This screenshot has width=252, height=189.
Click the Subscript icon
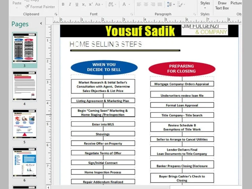(x=83, y=4)
